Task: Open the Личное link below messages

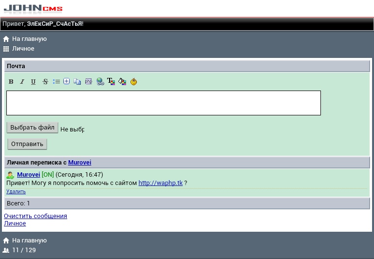Action: click(15, 223)
